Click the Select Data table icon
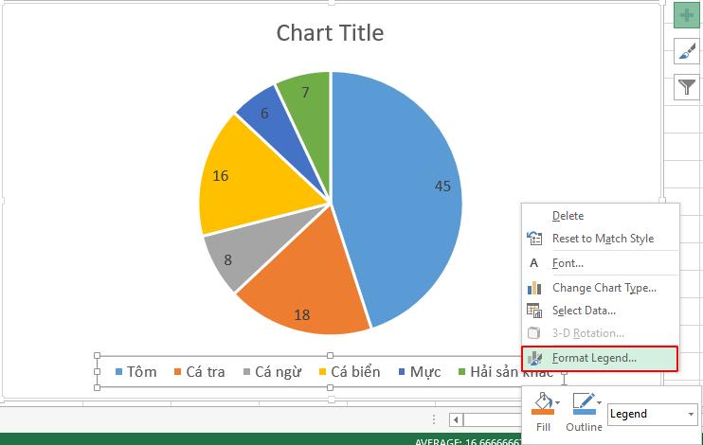Viewport: 703px width, 445px height. (534, 311)
